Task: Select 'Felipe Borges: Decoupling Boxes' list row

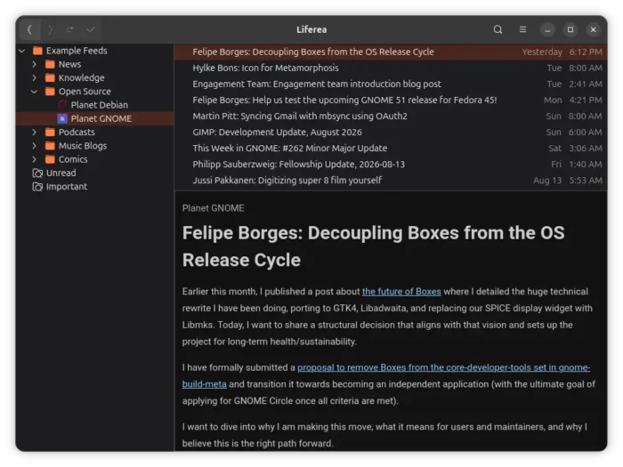Action: coord(391,52)
